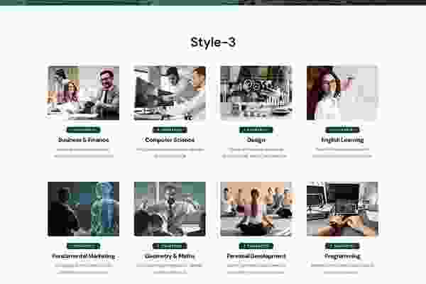Follow the Computer Science title link

[170, 140]
